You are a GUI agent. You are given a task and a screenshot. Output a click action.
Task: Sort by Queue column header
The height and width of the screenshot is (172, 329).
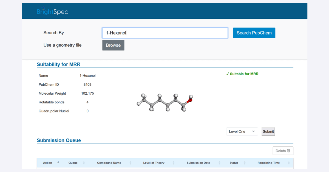(x=73, y=163)
